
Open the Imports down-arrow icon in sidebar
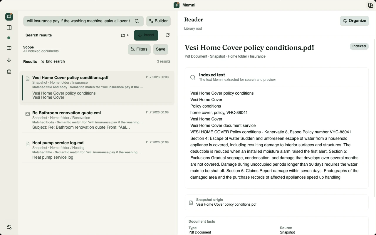[x=9, y=60]
